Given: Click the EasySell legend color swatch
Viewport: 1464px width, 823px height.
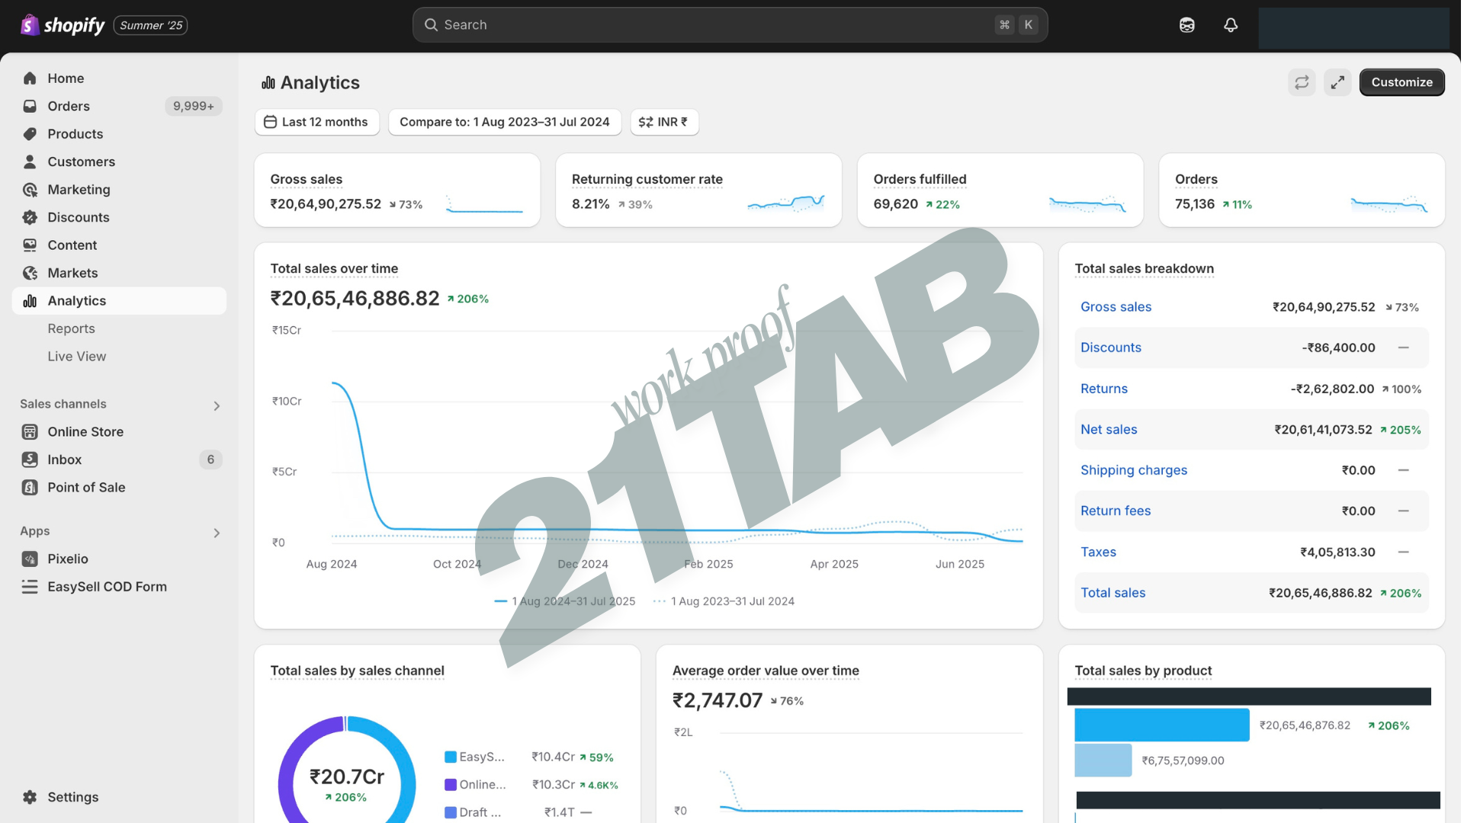Looking at the screenshot, I should (x=450, y=757).
